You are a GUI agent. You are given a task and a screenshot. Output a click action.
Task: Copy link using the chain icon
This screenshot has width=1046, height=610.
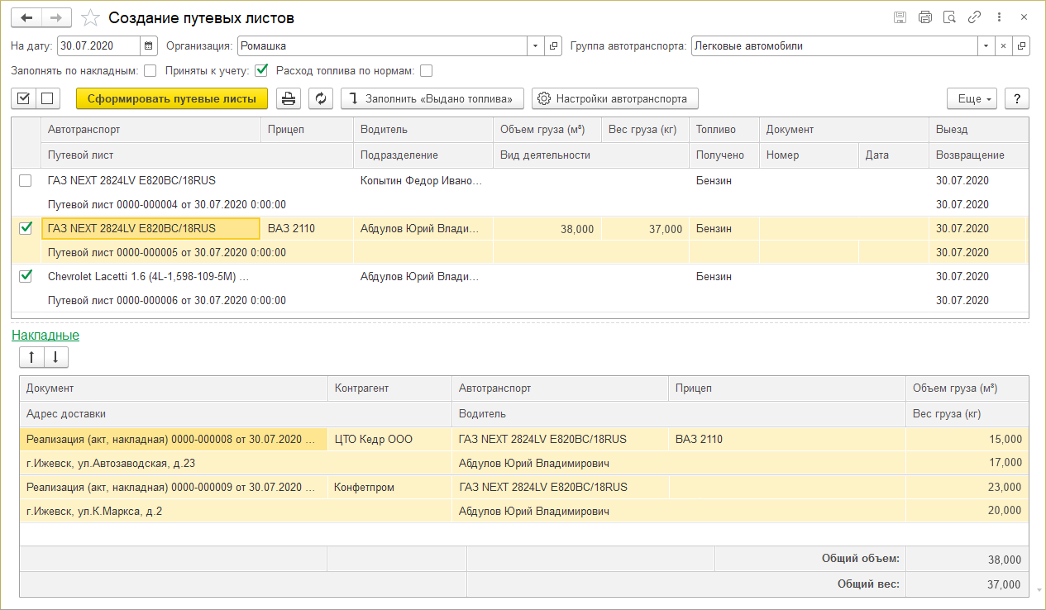click(974, 17)
